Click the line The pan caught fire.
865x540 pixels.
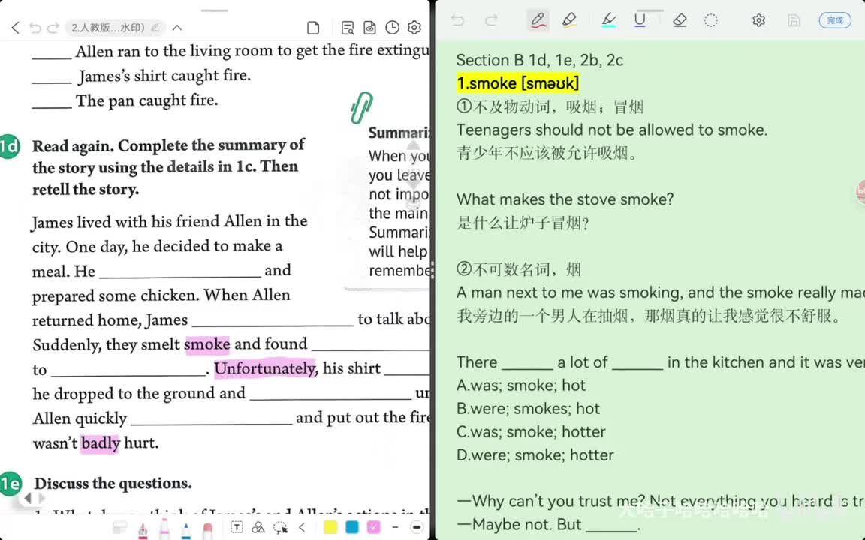pos(146,100)
